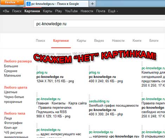The width and height of the screenshot is (165, 138).
Task: Open pc-knowledge.ru link above адрес интересующего result
Action: (x=48, y=130)
